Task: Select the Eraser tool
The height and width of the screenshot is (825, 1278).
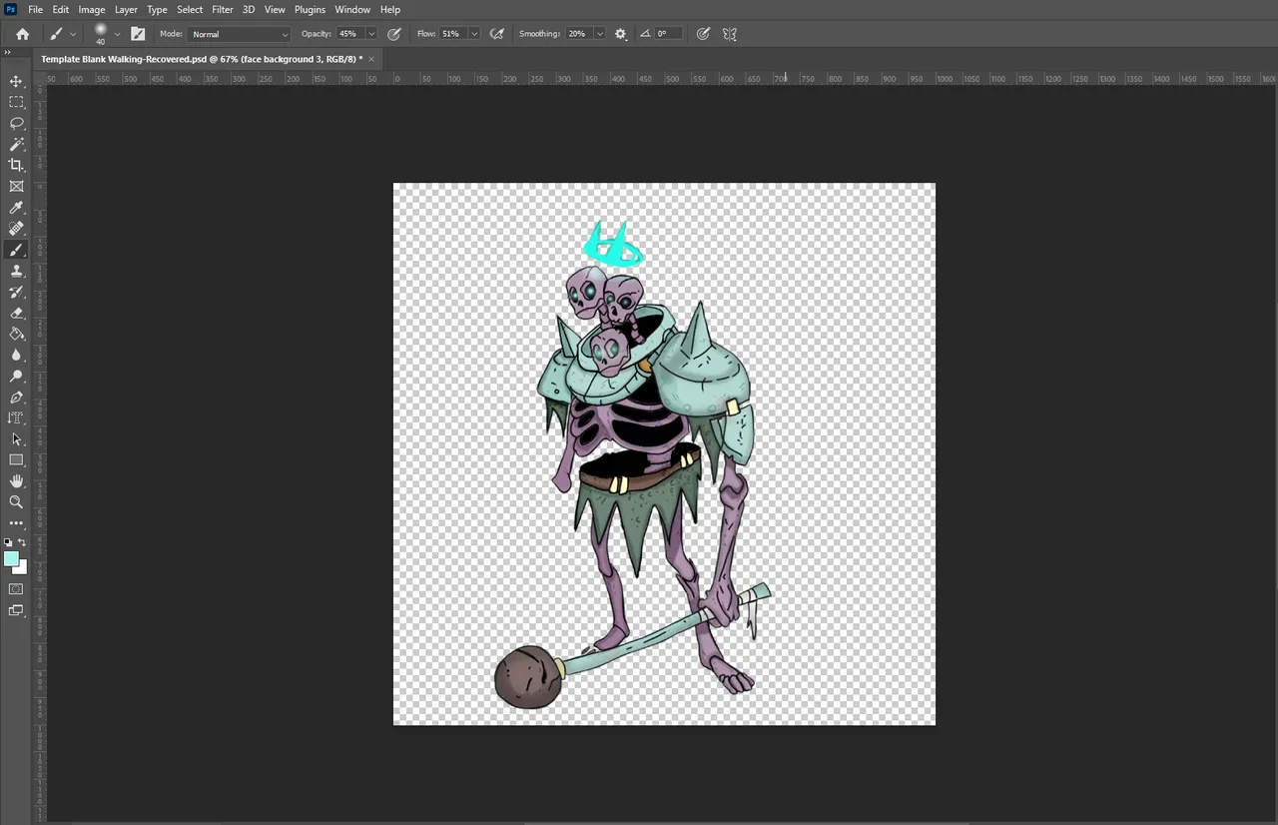Action: point(16,313)
